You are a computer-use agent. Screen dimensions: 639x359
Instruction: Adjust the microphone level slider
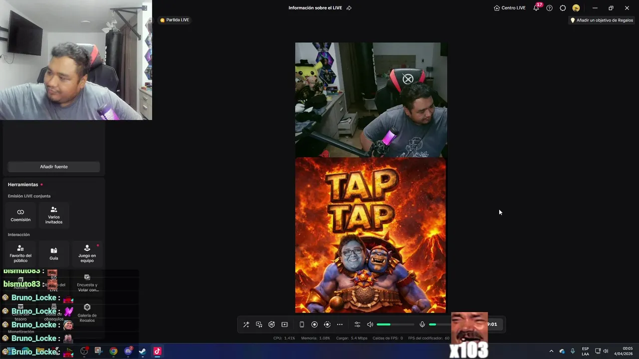point(440,325)
